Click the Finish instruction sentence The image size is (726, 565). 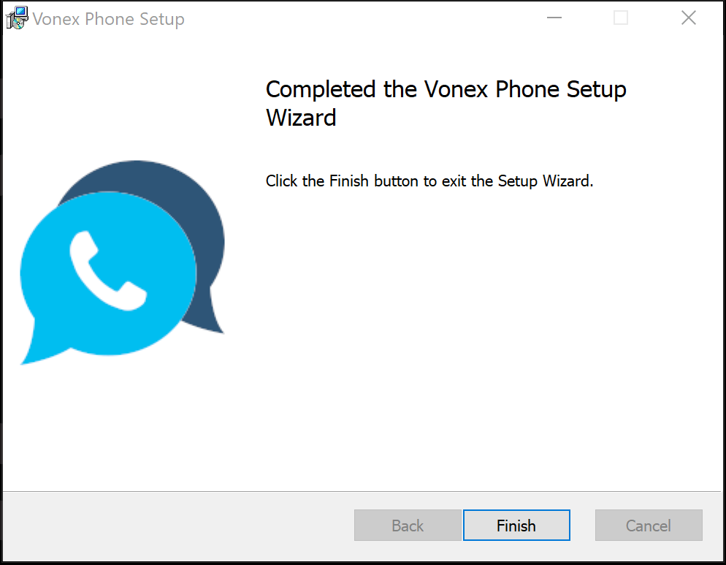429,181
